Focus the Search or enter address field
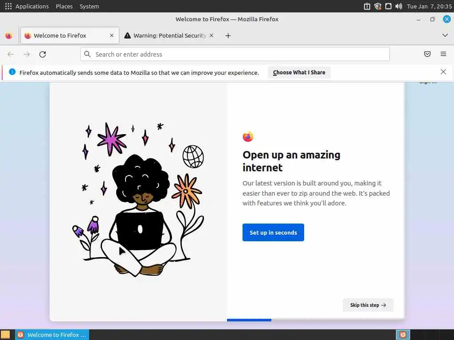 pos(235,54)
